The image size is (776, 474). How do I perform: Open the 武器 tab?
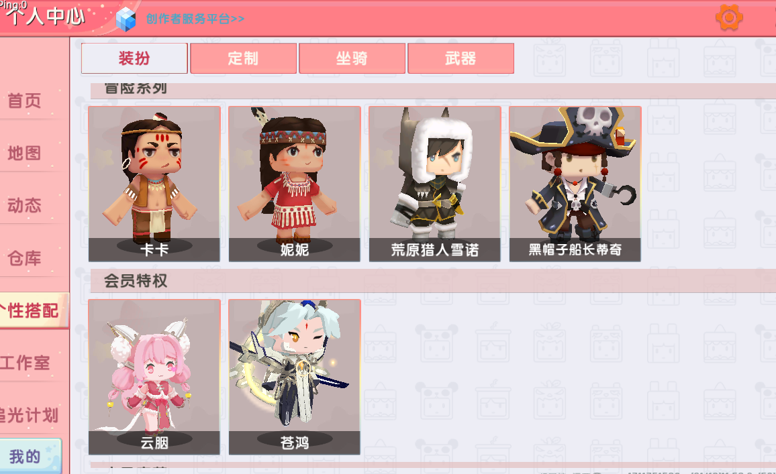460,58
